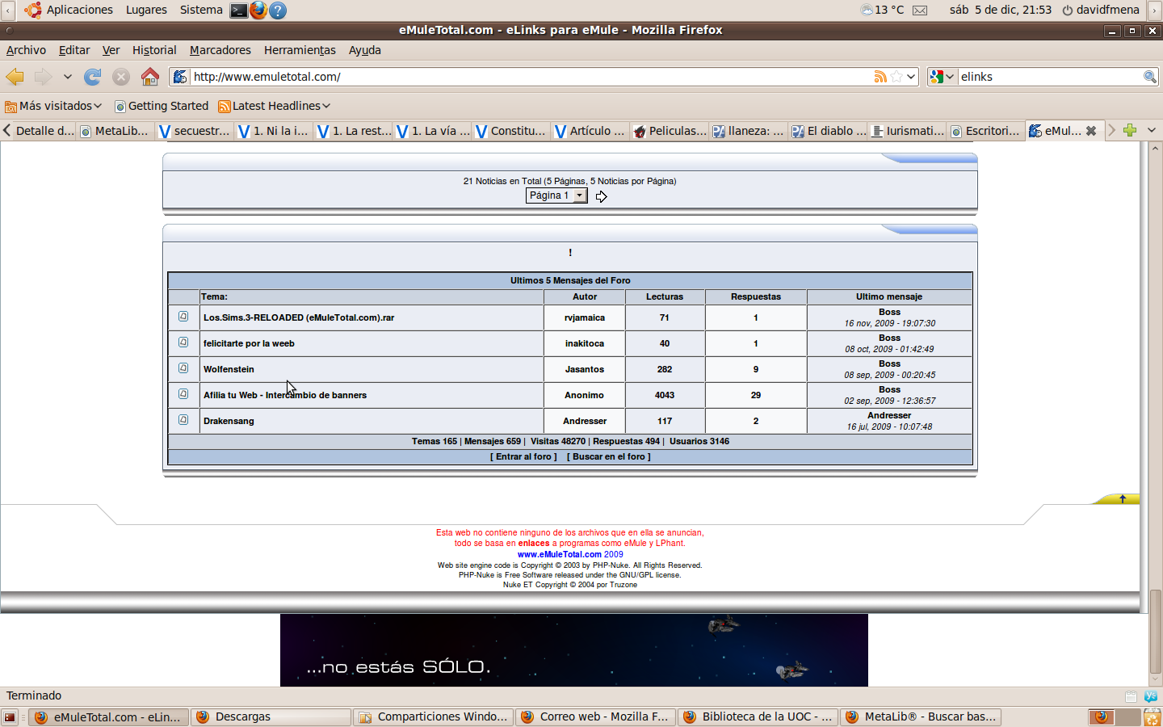Open felicitarte por la weeb thread
Image resolution: width=1163 pixels, height=727 pixels.
point(249,343)
